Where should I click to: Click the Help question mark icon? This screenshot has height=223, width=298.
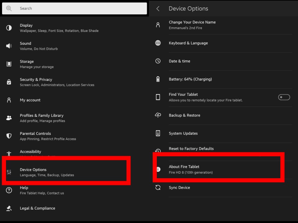[x=9, y=190]
